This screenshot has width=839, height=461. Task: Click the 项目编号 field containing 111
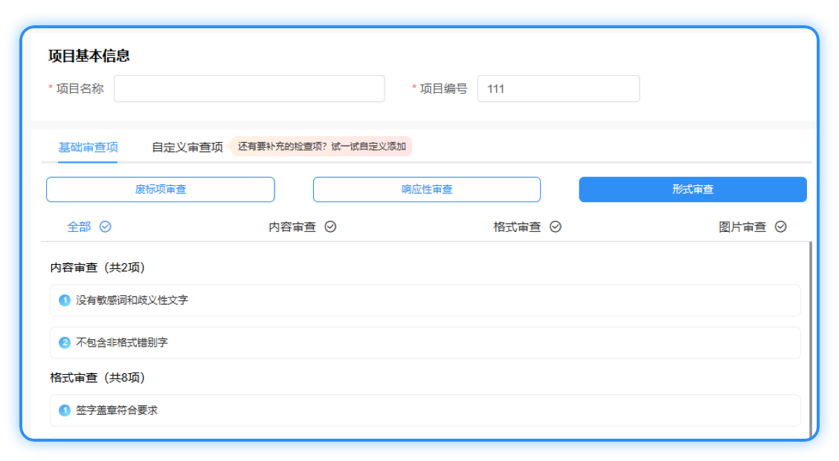coord(558,88)
